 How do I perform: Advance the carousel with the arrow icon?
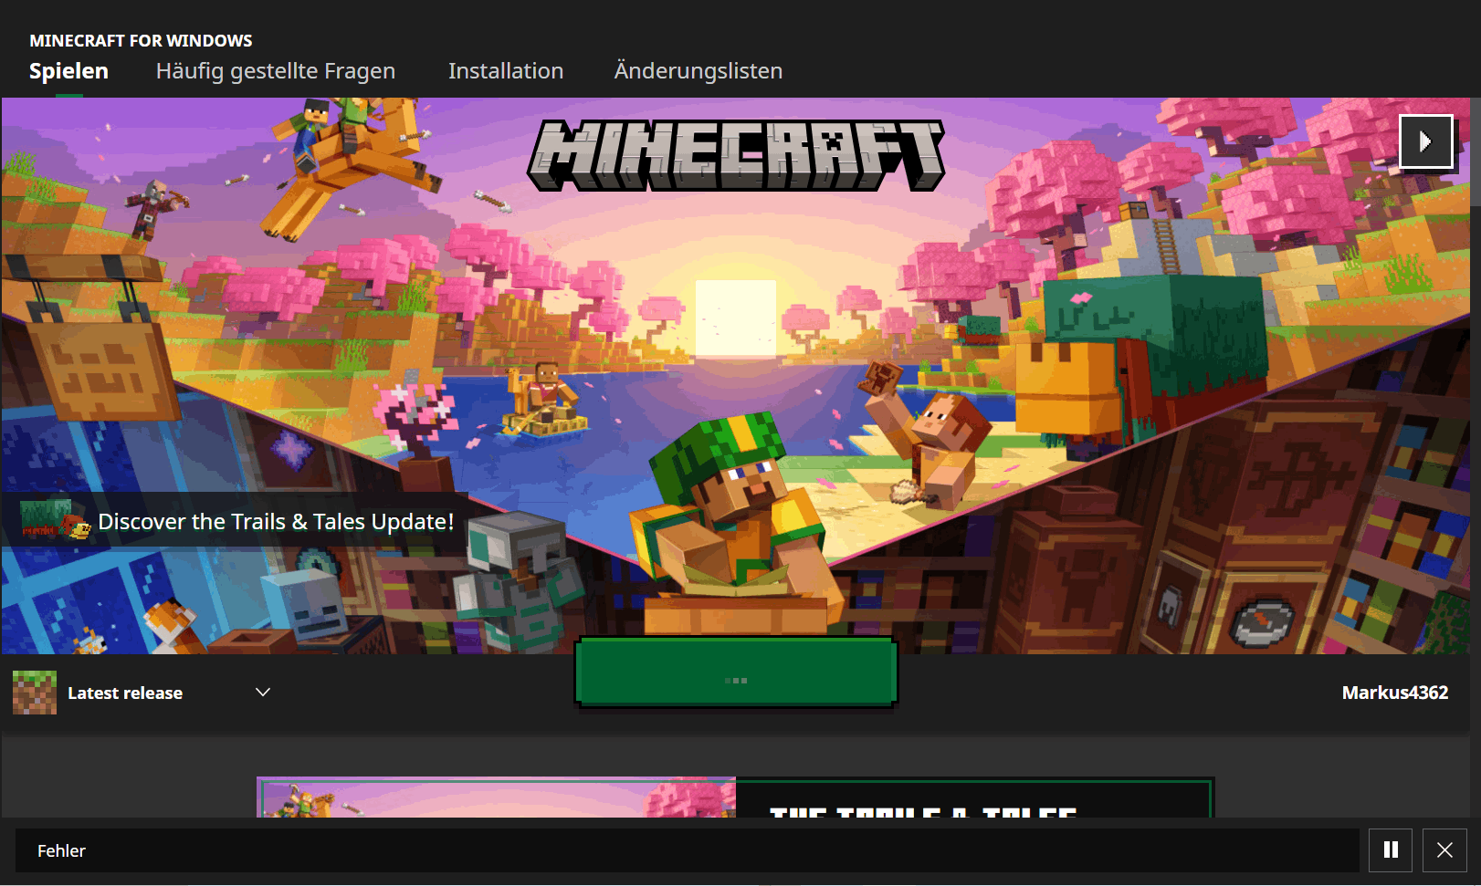(x=1425, y=141)
